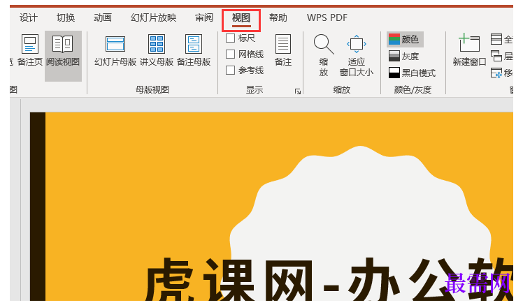
Task: Open a New Window (新建窗口)
Action: (x=469, y=50)
